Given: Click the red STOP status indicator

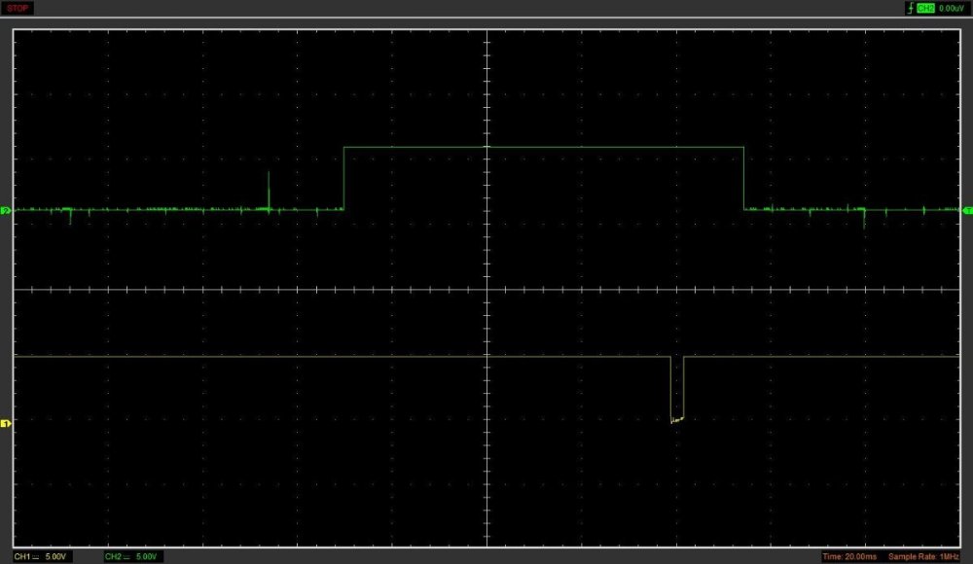Looking at the screenshot, I should [18, 8].
